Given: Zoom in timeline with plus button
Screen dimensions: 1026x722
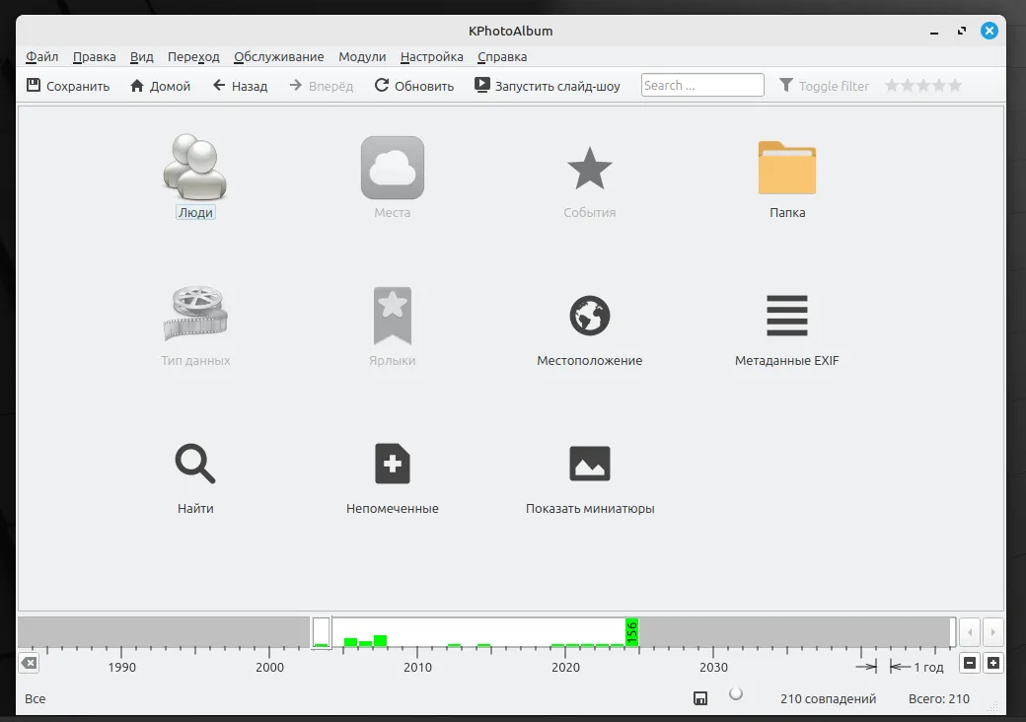Looking at the screenshot, I should coord(992,664).
